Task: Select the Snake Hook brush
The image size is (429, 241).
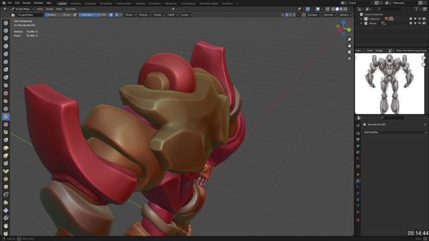Action: 6,156
